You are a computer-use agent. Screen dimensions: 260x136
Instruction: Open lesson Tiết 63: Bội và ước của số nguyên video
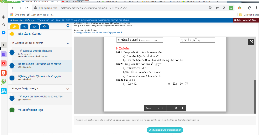point(35,51)
